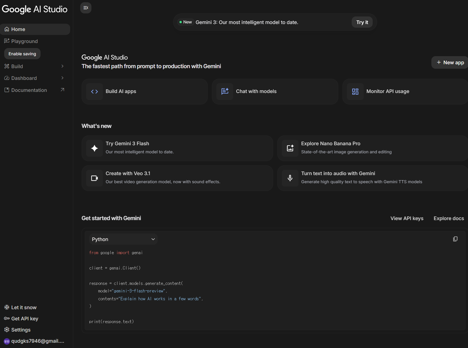Open Create with Veo 3.1 card

pyautogui.click(x=177, y=178)
